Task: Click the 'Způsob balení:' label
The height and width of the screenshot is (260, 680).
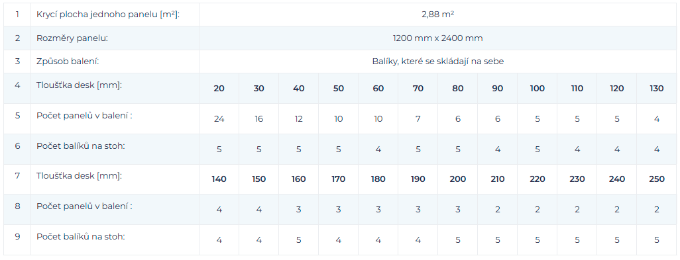Action: [68, 62]
